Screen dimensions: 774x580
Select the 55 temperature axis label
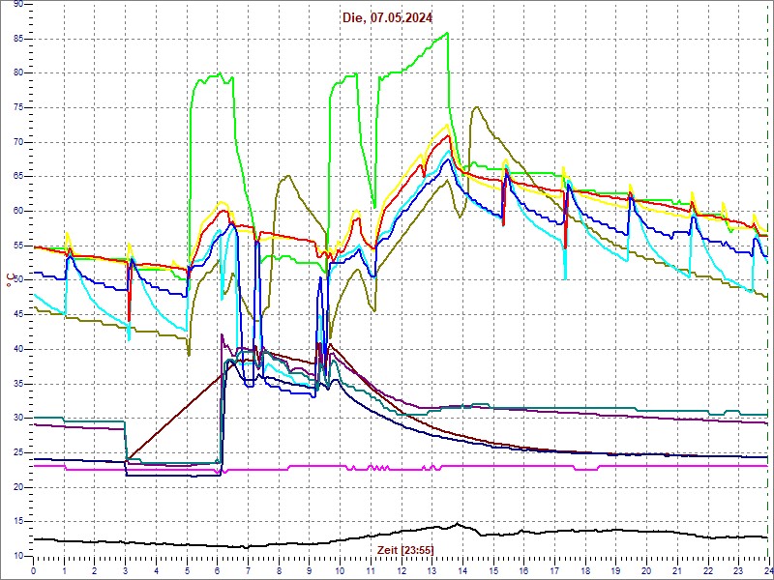[17, 246]
